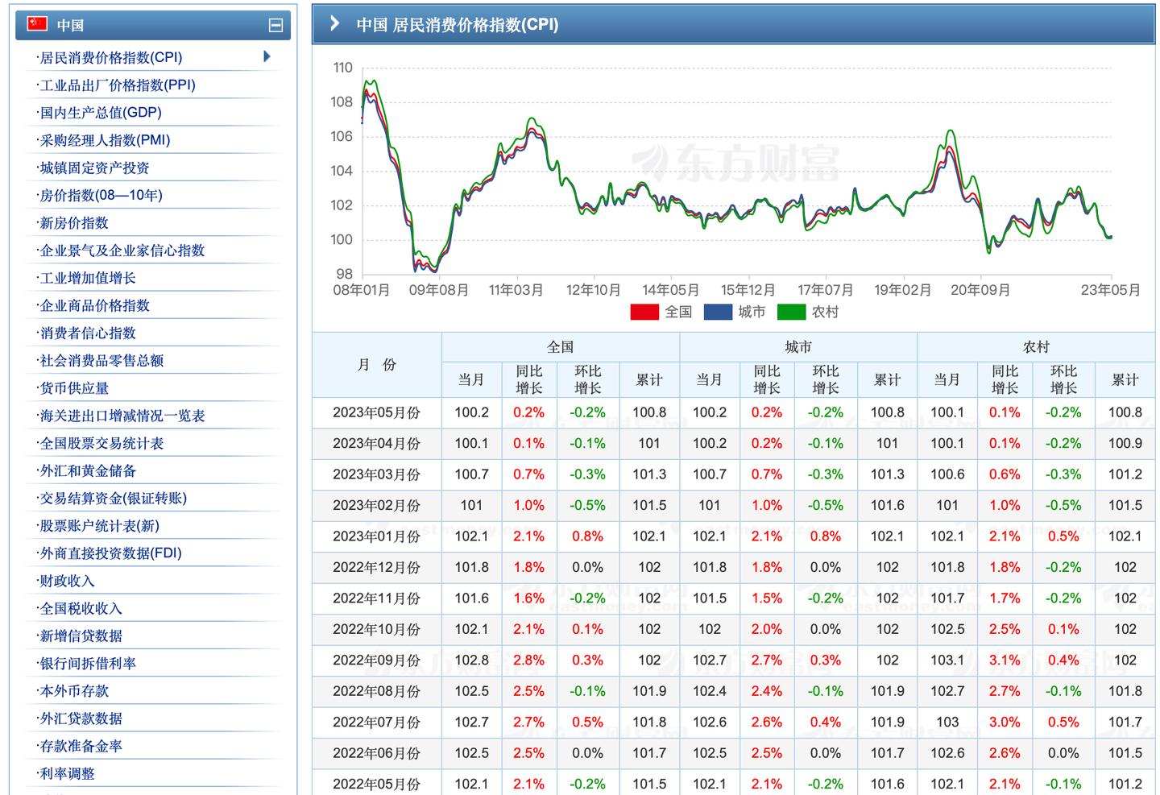Toggle 全国 red legend swatch
The image size is (1160, 795).
pyautogui.click(x=644, y=312)
